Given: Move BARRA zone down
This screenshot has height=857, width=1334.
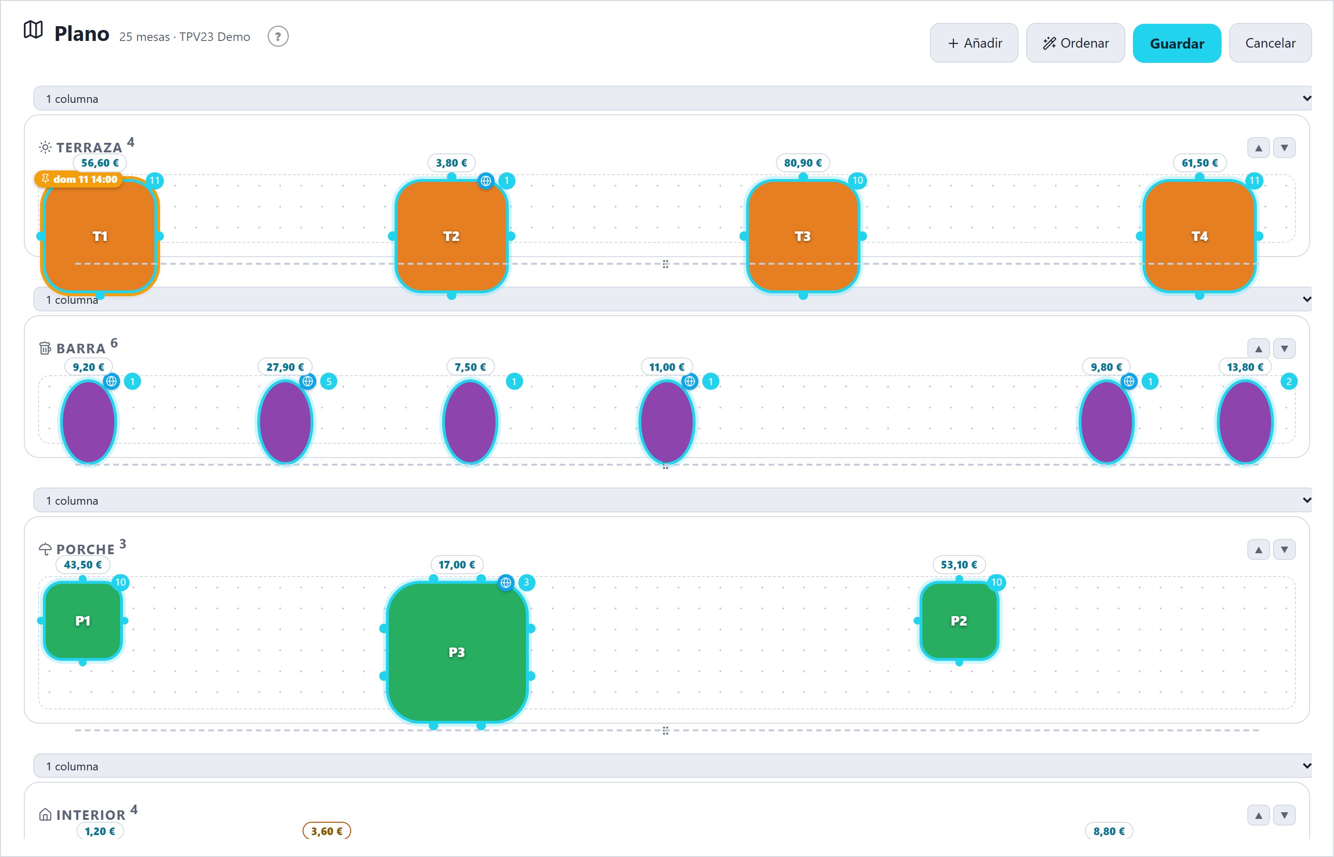Looking at the screenshot, I should (x=1284, y=349).
